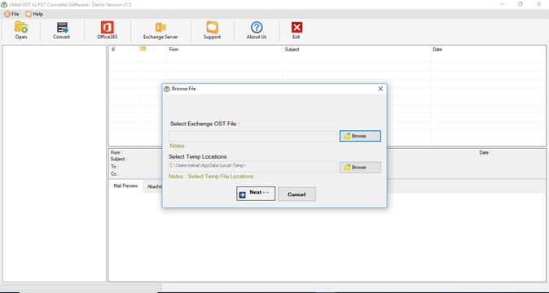Click the red Exit toolbar icon
The width and height of the screenshot is (549, 293).
296,30
